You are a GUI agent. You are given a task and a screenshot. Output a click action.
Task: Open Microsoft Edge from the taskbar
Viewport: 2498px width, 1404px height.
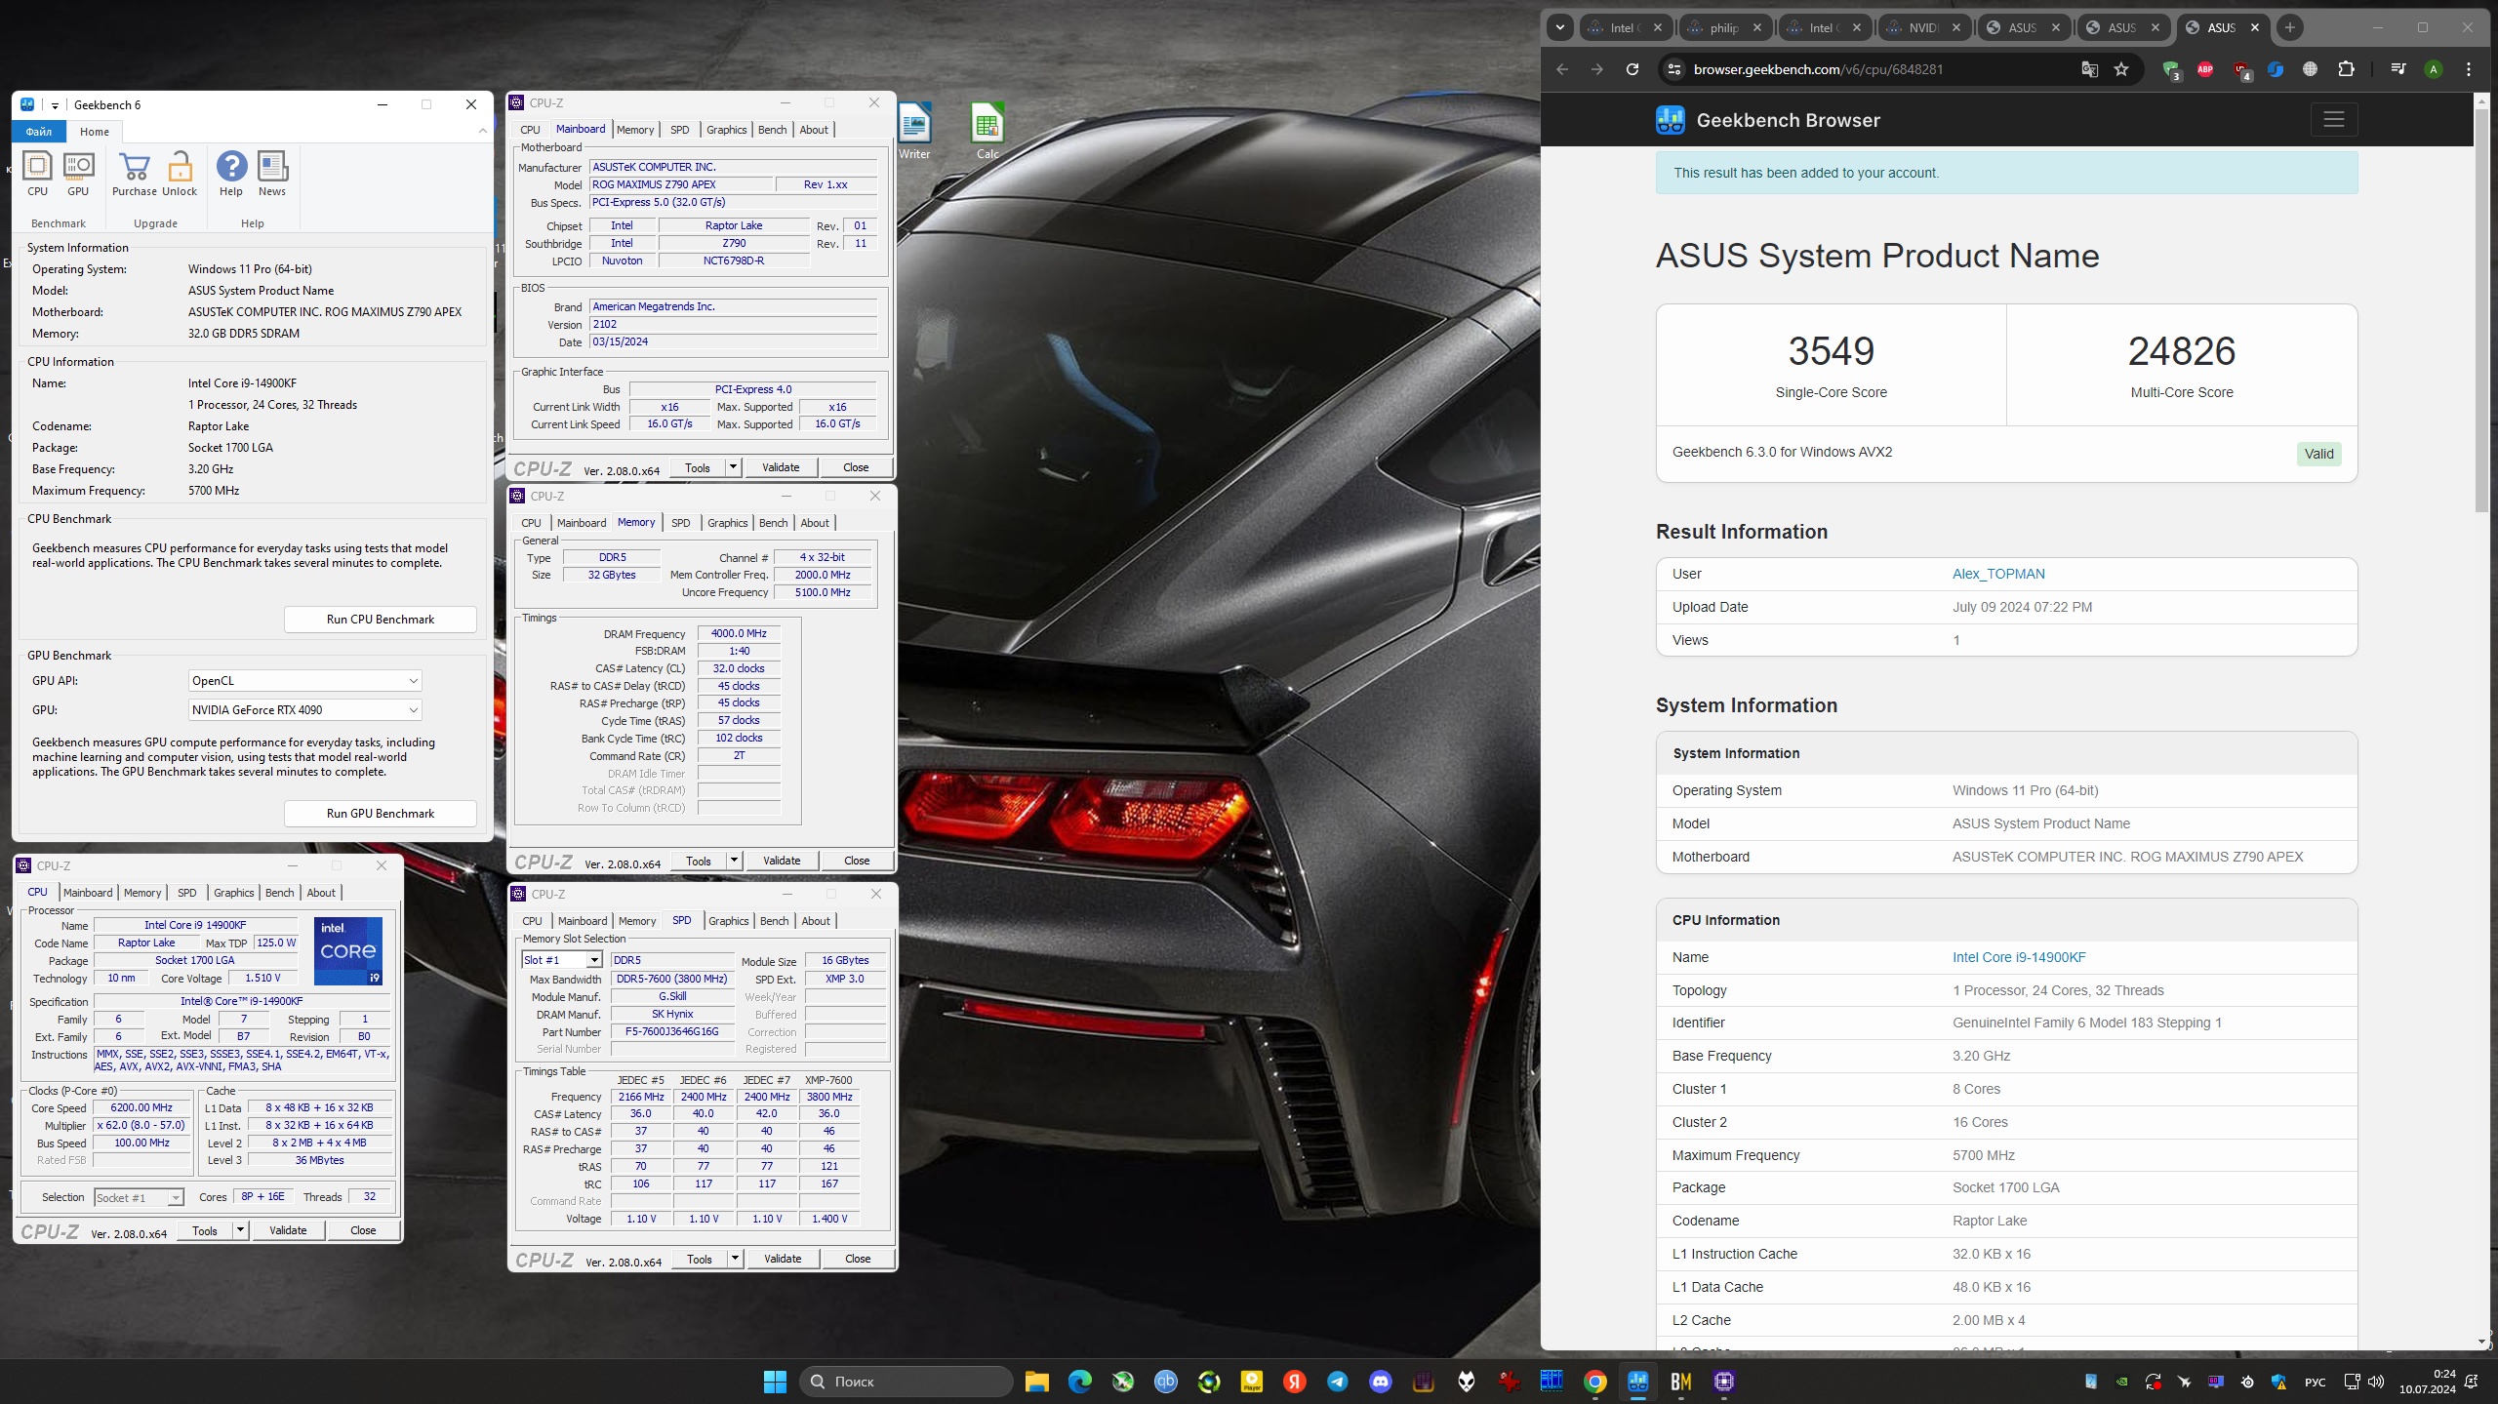click(1080, 1381)
